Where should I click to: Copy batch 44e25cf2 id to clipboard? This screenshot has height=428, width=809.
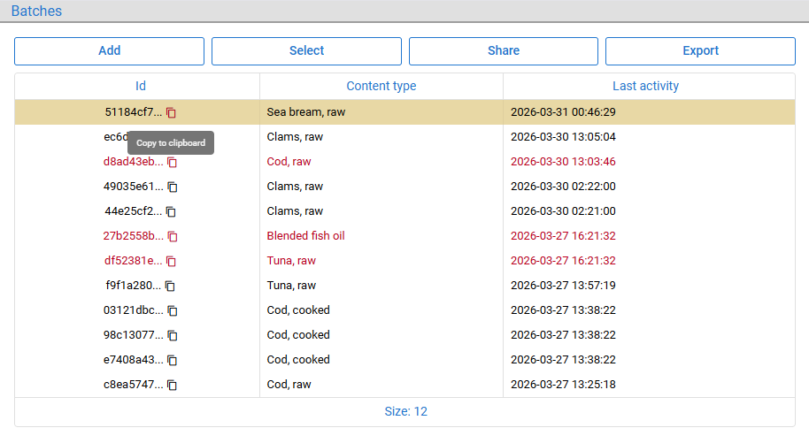[x=172, y=211]
